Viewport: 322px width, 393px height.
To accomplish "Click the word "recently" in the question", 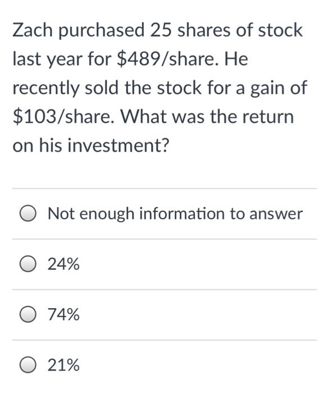I will coord(46,89).
